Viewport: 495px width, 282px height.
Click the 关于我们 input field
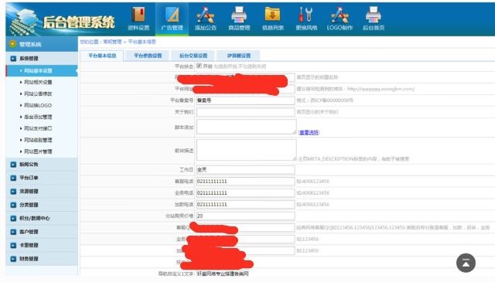[x=245, y=112]
